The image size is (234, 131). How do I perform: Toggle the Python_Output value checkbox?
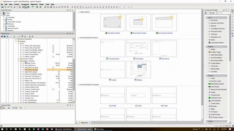point(53,57)
